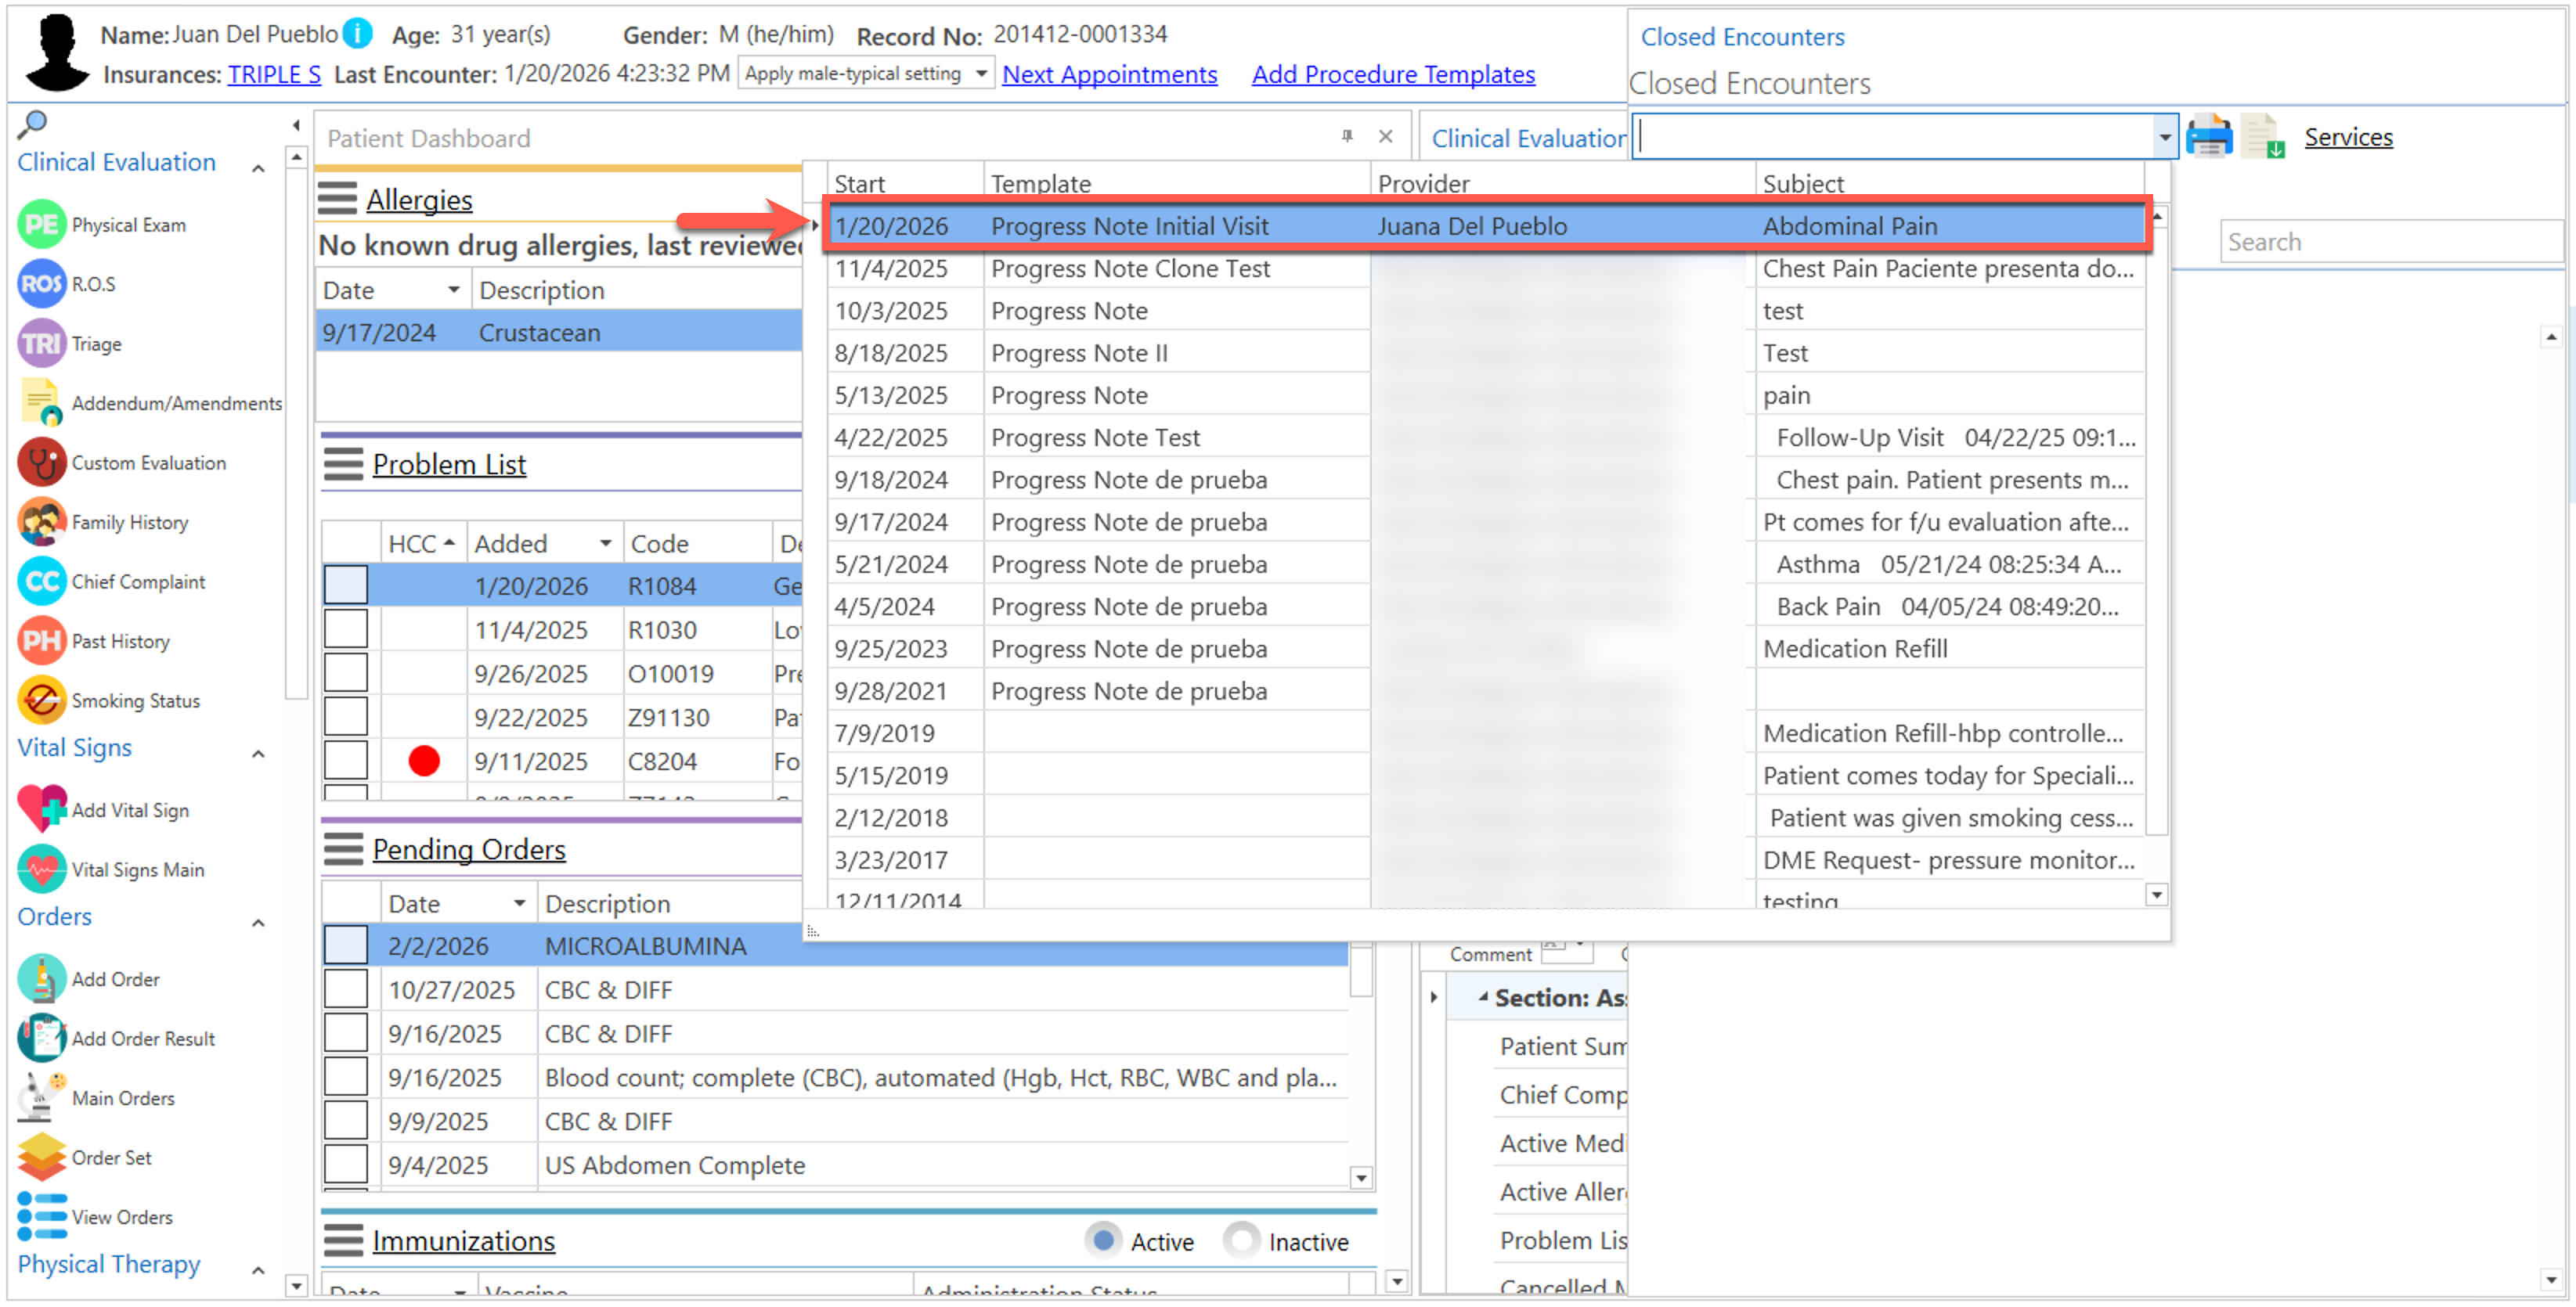Open the Chief Complaint icon

point(41,582)
